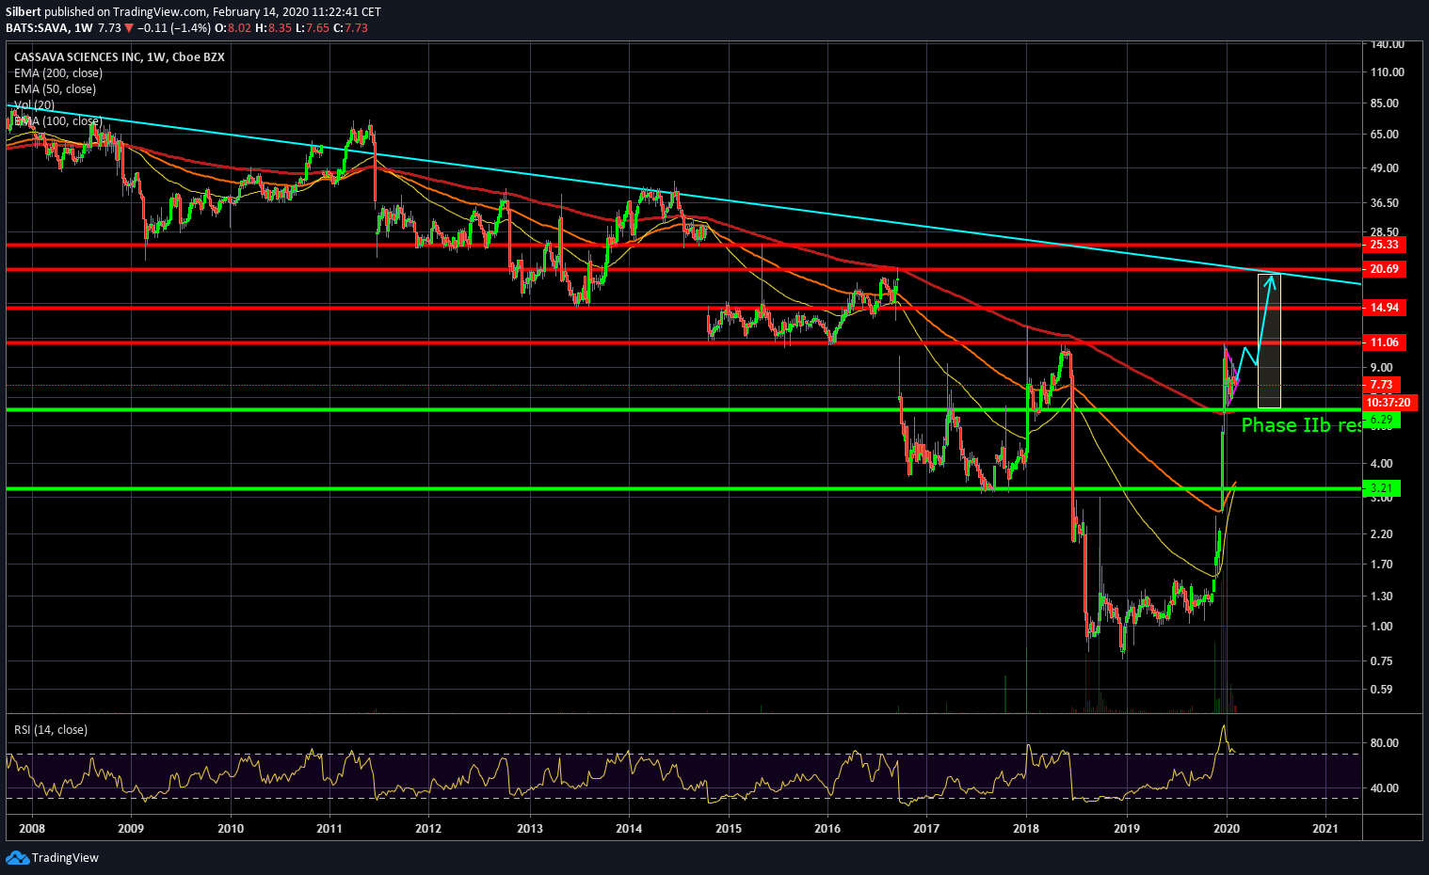Click the 2015 label on time axis
The height and width of the screenshot is (875, 1429).
tap(729, 829)
